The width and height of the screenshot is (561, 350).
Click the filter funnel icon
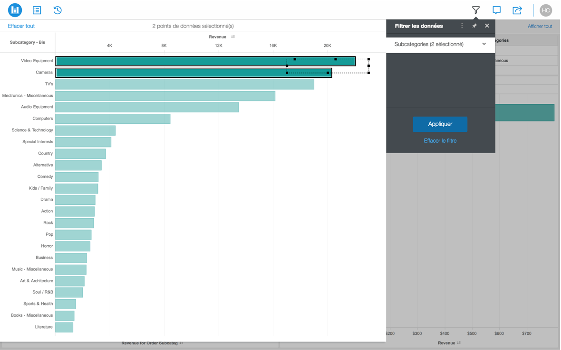click(475, 10)
